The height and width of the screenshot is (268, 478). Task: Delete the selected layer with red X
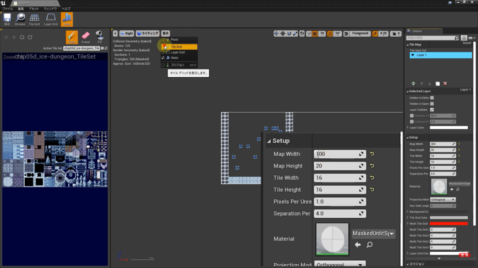tap(445, 83)
